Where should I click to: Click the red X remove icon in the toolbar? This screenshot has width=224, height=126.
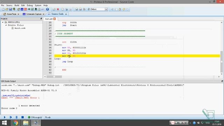click(x=58, y=9)
